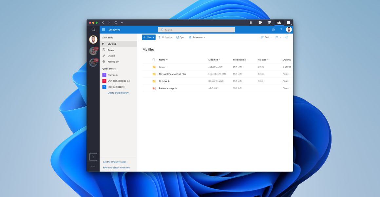
Task: Open the Return to classic OneDrive link
Action: pos(116,167)
